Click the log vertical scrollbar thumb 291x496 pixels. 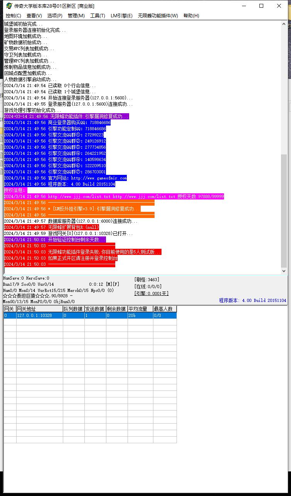(284, 211)
